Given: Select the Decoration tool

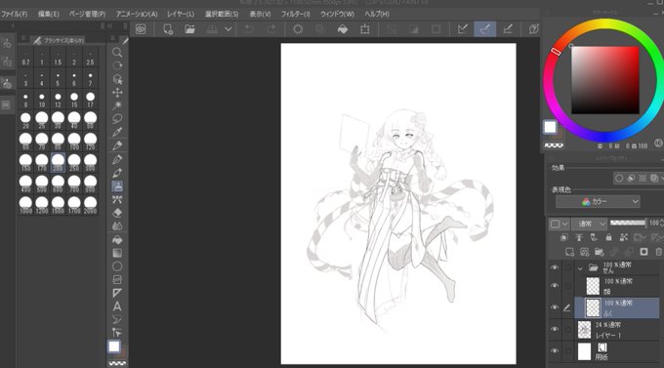Looking at the screenshot, I should [x=117, y=199].
